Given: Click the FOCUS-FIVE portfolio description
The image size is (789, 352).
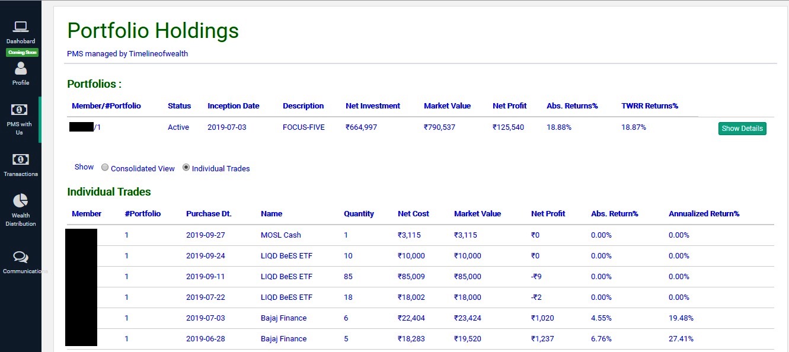Looking at the screenshot, I should [x=304, y=127].
